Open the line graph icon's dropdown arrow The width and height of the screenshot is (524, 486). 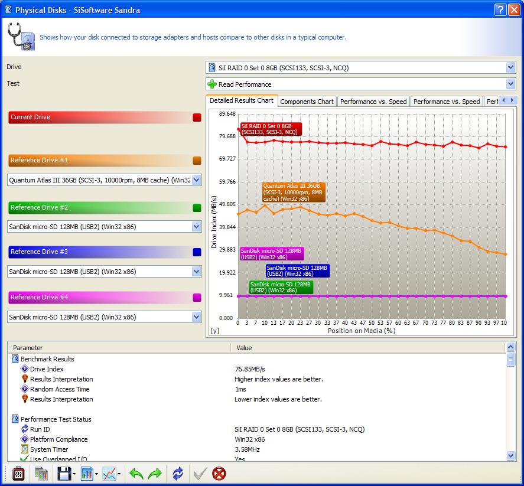tap(119, 474)
